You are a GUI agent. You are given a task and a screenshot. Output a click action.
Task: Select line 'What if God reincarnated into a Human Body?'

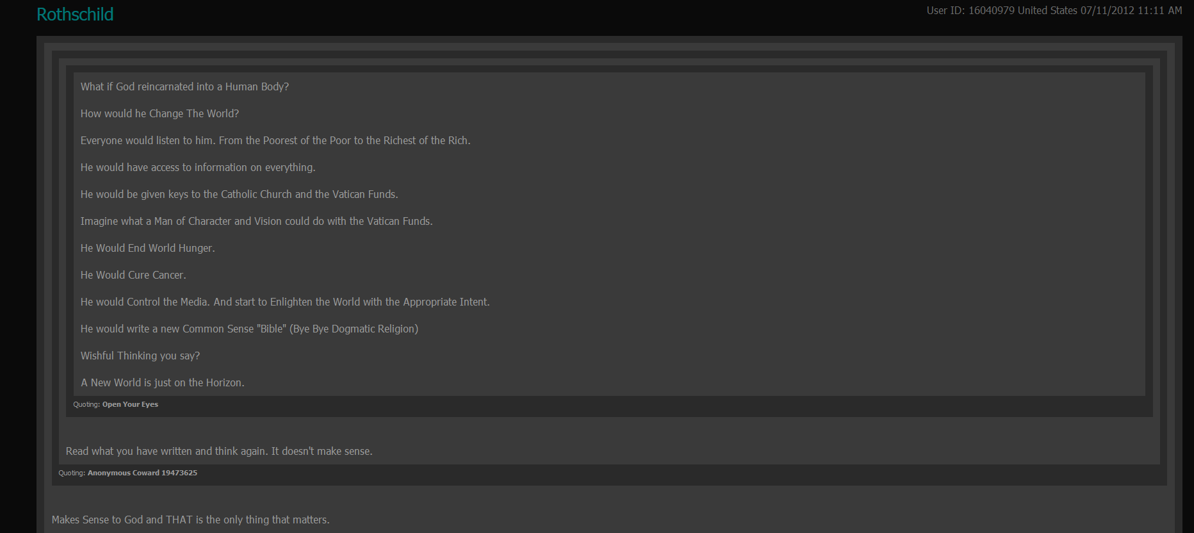tap(184, 86)
